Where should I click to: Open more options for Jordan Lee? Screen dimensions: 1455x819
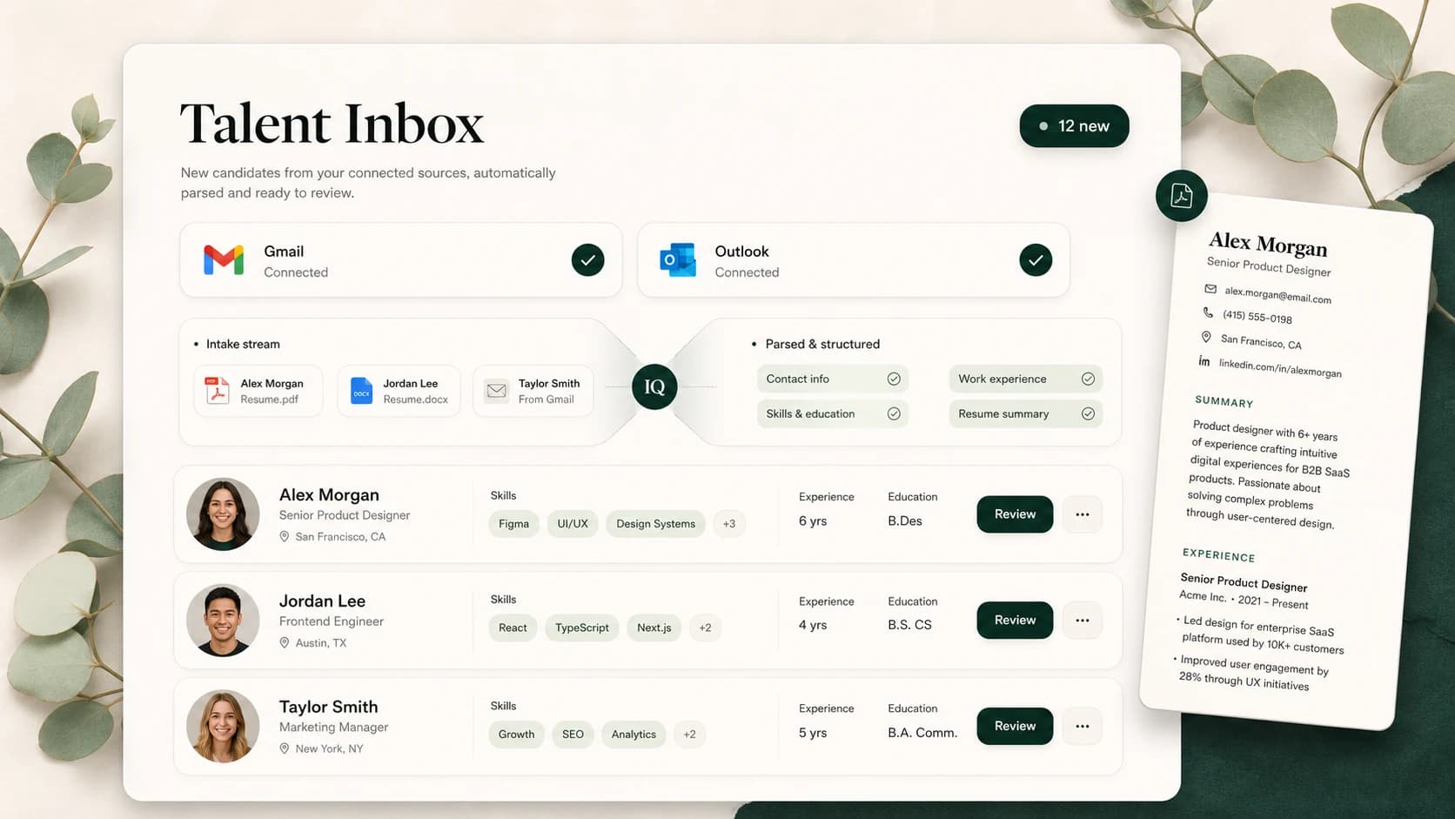pyautogui.click(x=1083, y=621)
